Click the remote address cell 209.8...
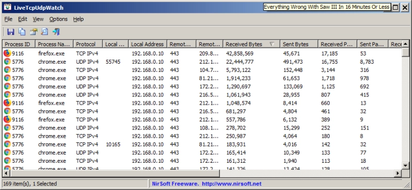 pos(209,53)
